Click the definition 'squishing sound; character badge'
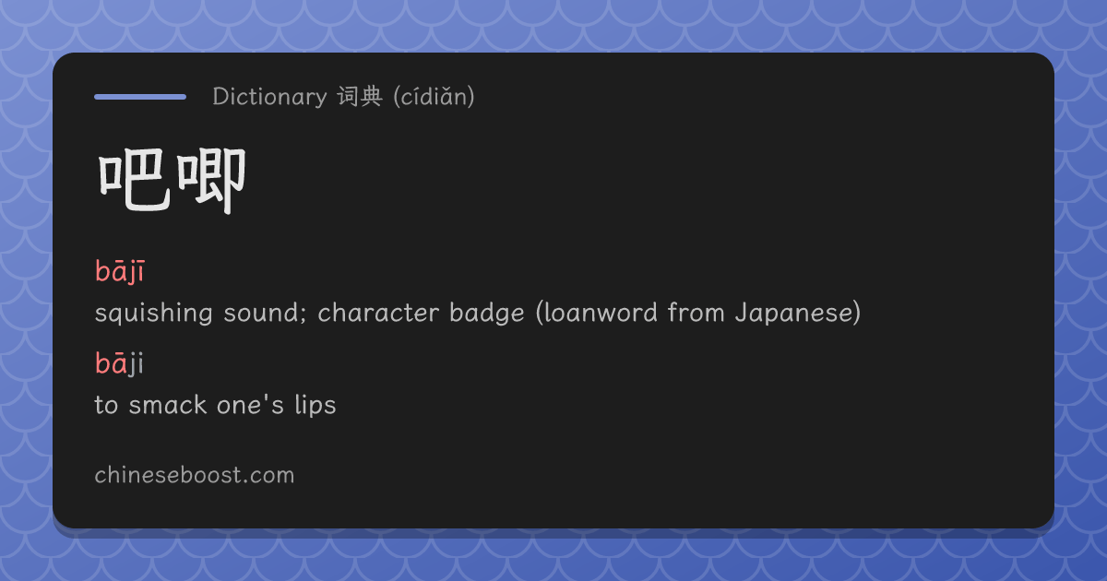Screen dimensions: 1107x581 313,314
